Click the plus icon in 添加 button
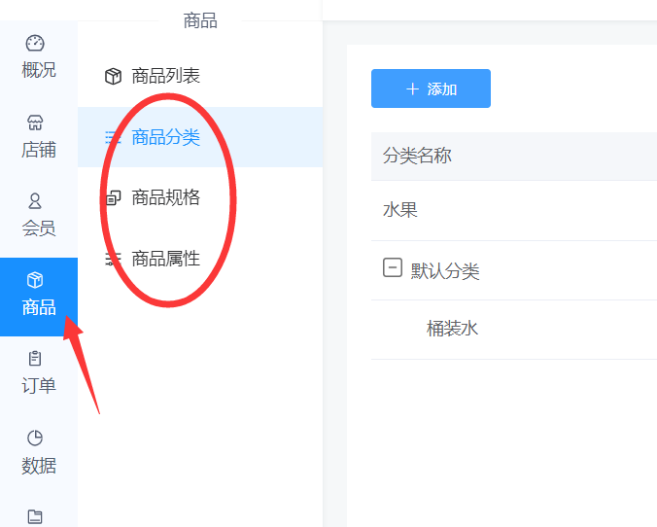This screenshot has height=527, width=657. coord(412,88)
